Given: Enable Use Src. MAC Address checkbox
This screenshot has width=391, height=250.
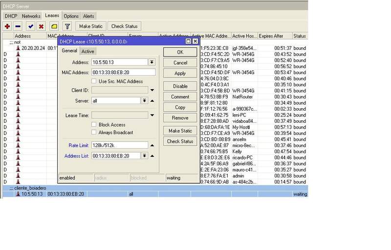Looking at the screenshot, I should tap(94, 81).
